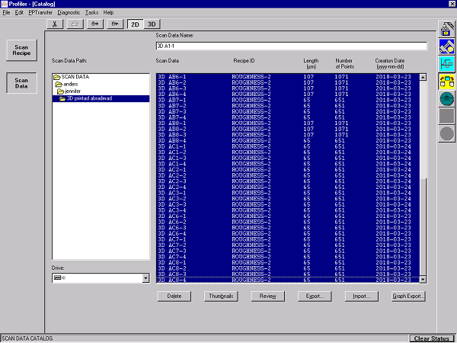Click the scissors cut toolbar icon
Image resolution: width=457 pixels, height=343 pixels.
pyautogui.click(x=56, y=24)
